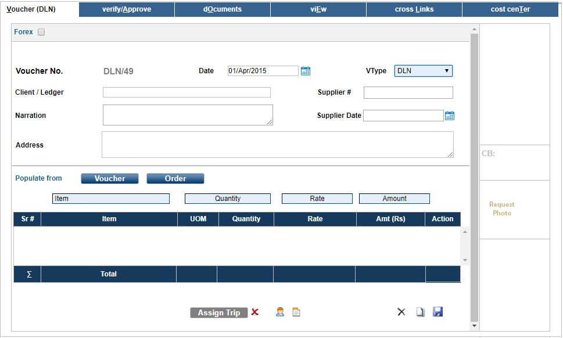Click the UOM column header

(198, 219)
